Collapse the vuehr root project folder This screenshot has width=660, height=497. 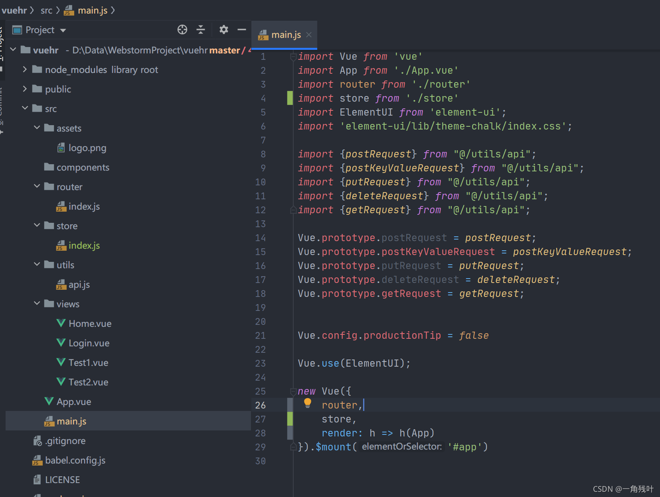coord(13,49)
